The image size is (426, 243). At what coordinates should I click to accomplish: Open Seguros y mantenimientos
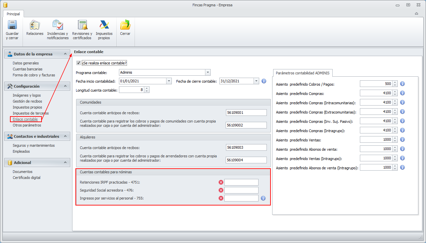pos(34,145)
